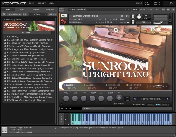Click the Manage Libraries button
This screenshot has height=137, width=176.
click(x=14, y=14)
